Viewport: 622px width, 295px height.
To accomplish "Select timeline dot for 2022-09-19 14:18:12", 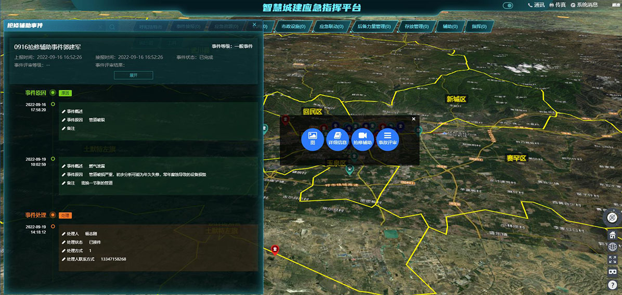I will pos(53,226).
